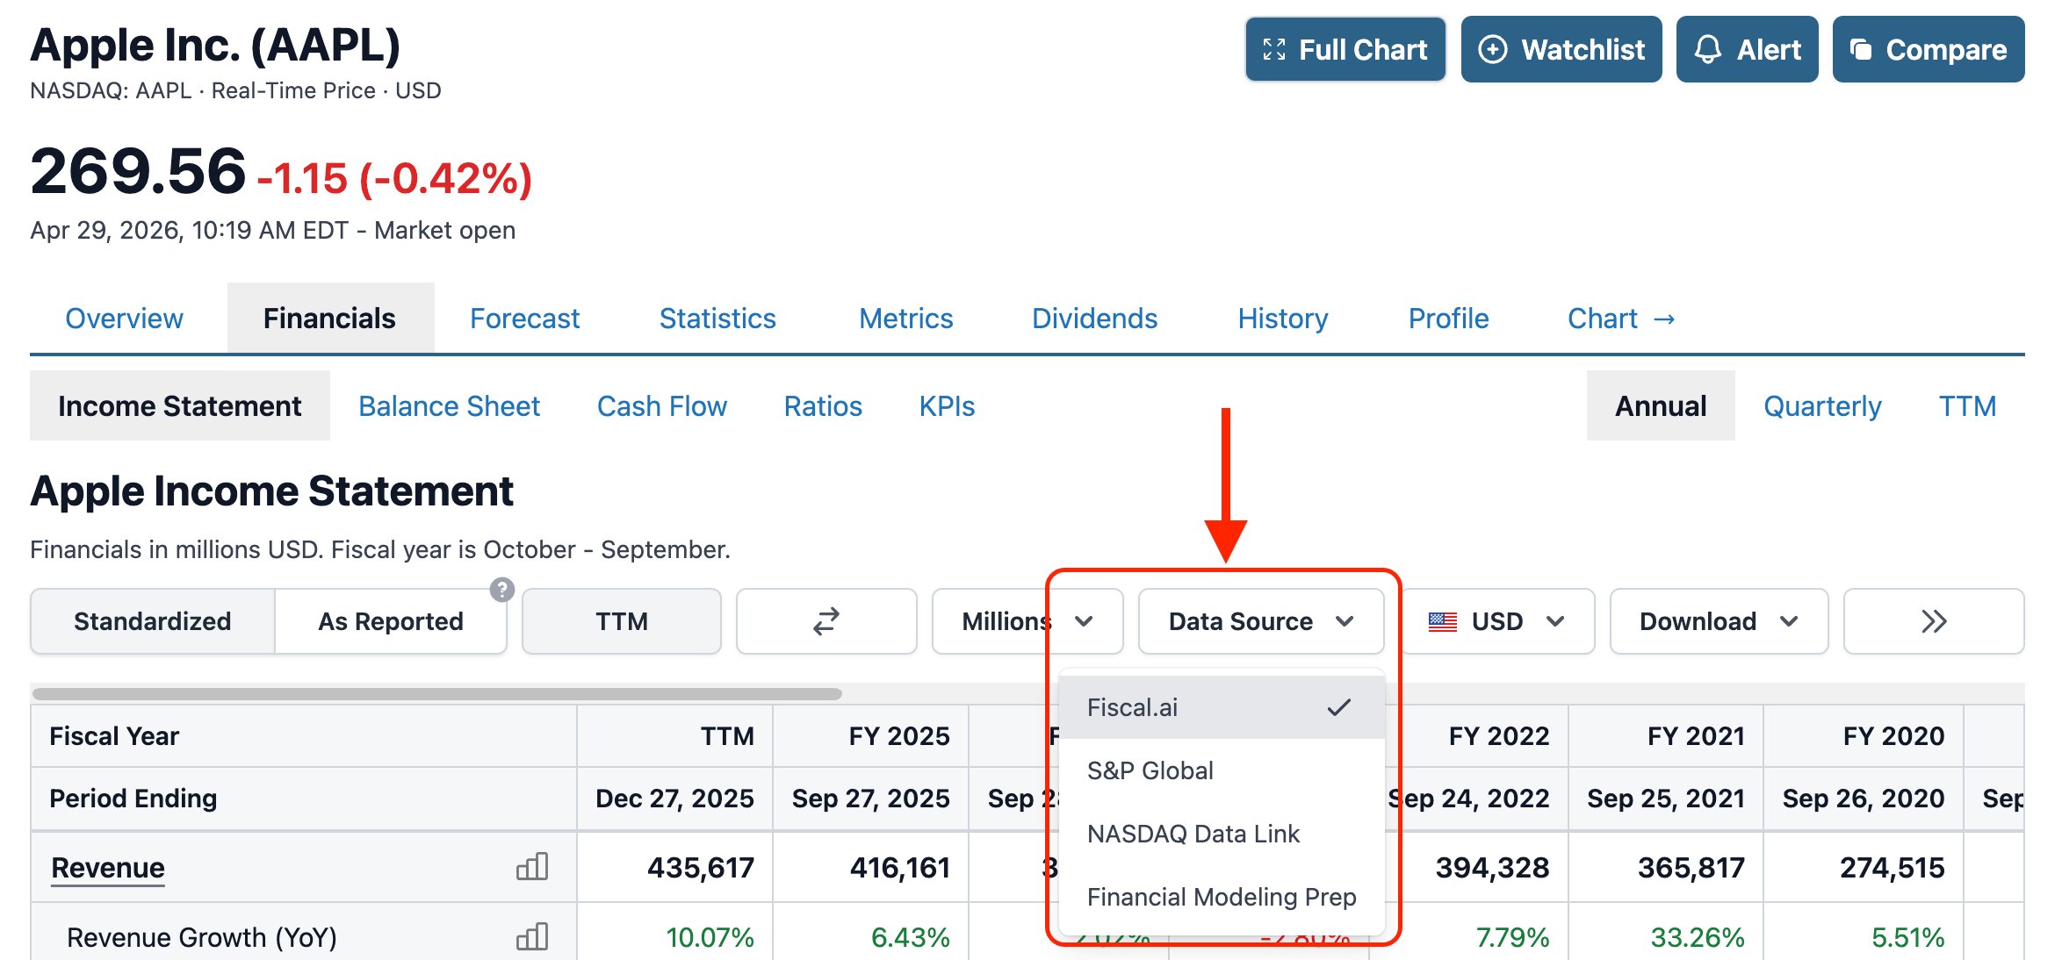Viewport: 2062px width, 960px height.
Task: Click the Sep 25, 2021 period cell
Action: [x=1666, y=799]
